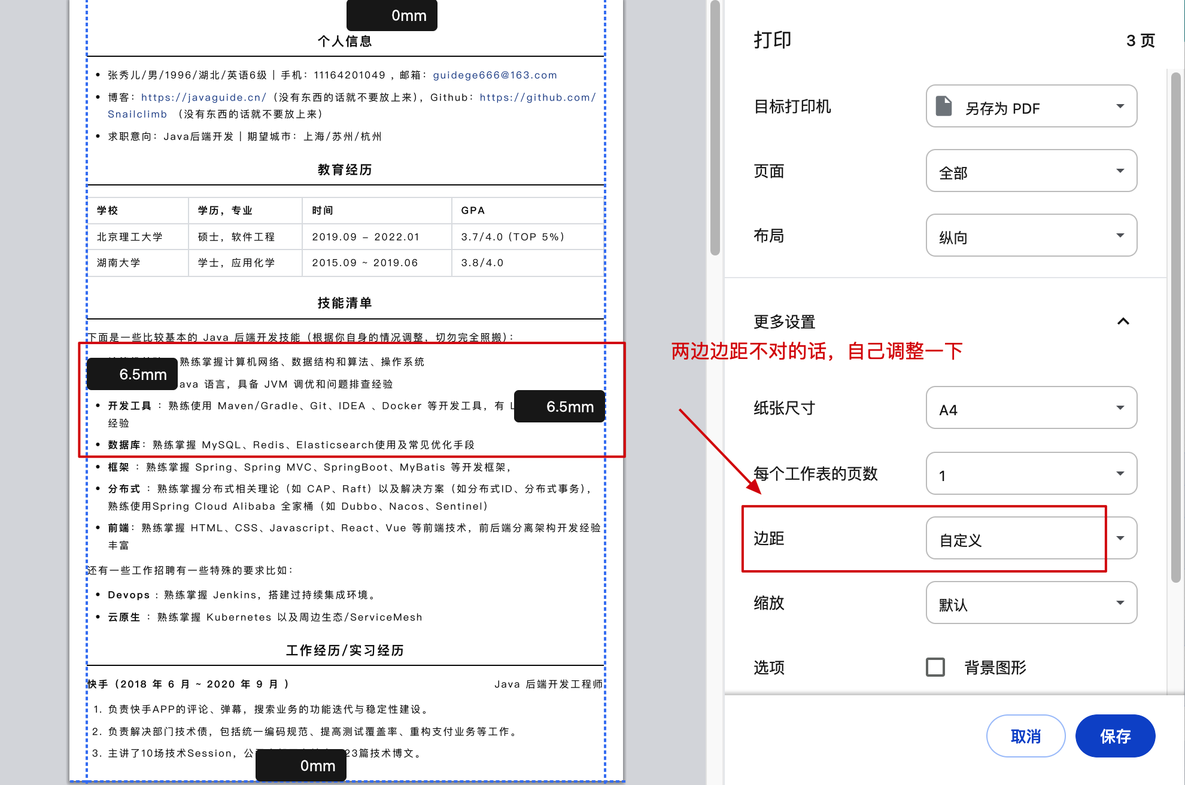Open the 每个工作表的页数 dropdown
This screenshot has height=785, width=1185.
pos(1031,474)
